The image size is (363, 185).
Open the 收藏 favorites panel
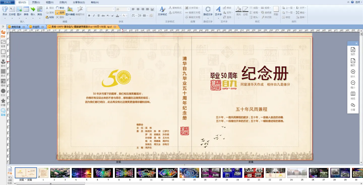pyautogui.click(x=3, y=102)
